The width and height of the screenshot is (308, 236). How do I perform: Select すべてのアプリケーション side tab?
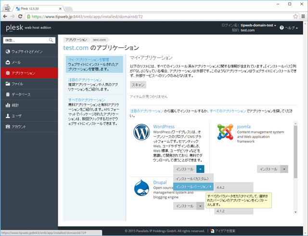click(94, 112)
